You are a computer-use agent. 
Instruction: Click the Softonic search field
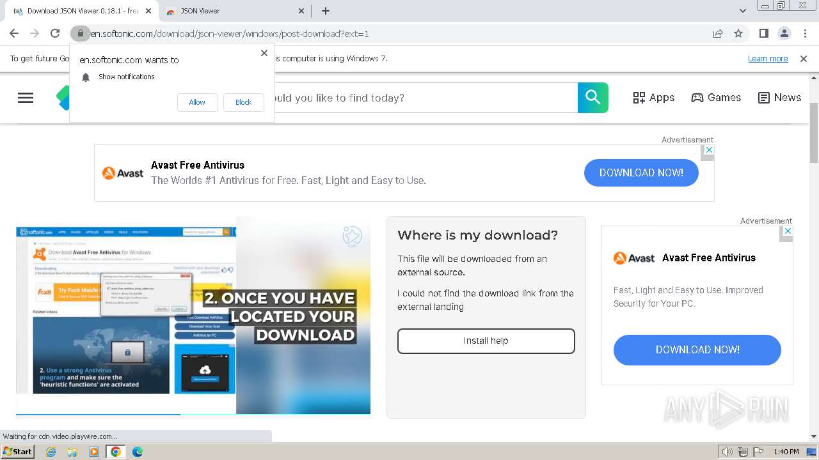(x=425, y=98)
